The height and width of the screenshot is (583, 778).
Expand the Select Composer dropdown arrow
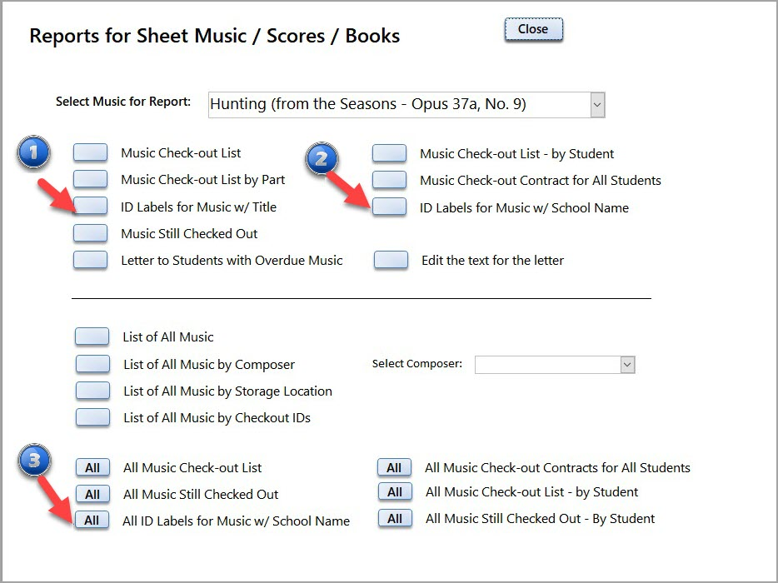tap(627, 365)
